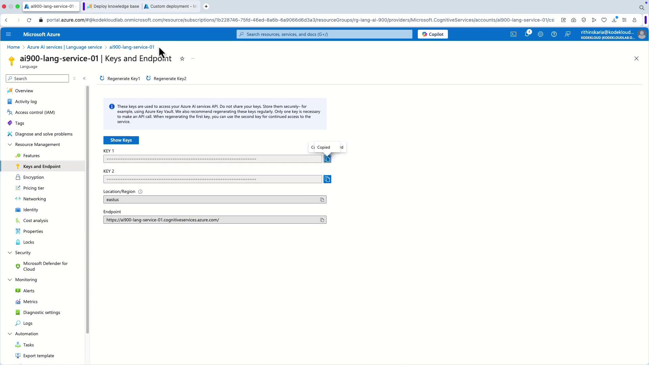Image resolution: width=649 pixels, height=365 pixels.
Task: Collapse the Resource Management section
Action: tap(10, 145)
